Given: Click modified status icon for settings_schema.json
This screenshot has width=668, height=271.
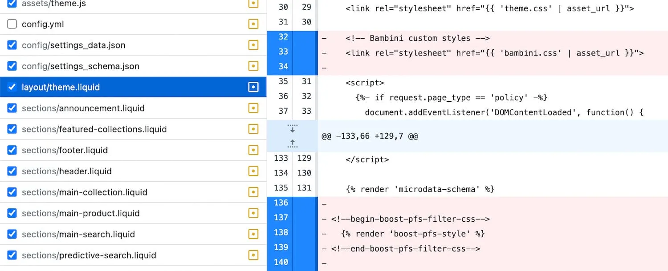Looking at the screenshot, I should [253, 66].
